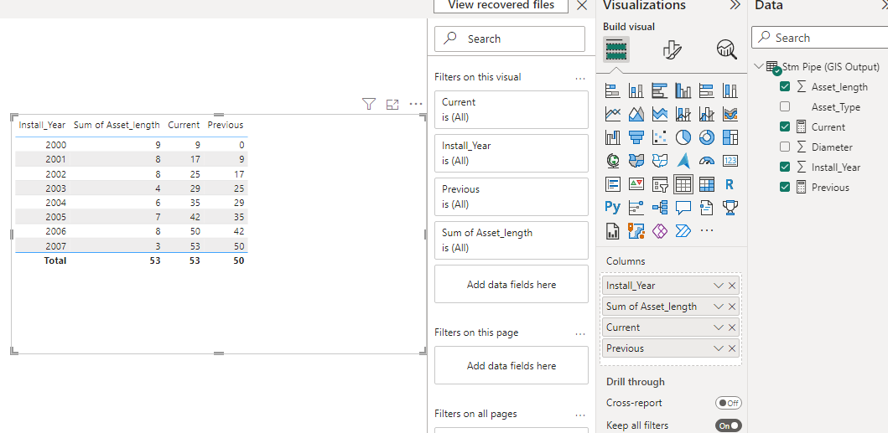Screen dimensions: 888x433
Task: Click the View recovered files button
Action: point(501,6)
